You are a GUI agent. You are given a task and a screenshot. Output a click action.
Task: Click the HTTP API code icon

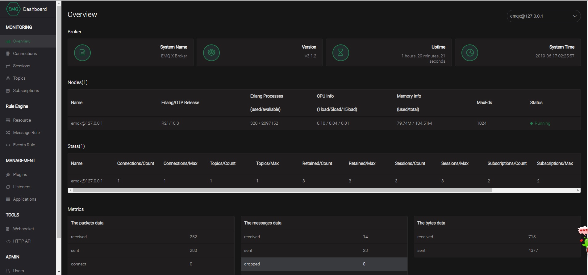click(x=8, y=241)
